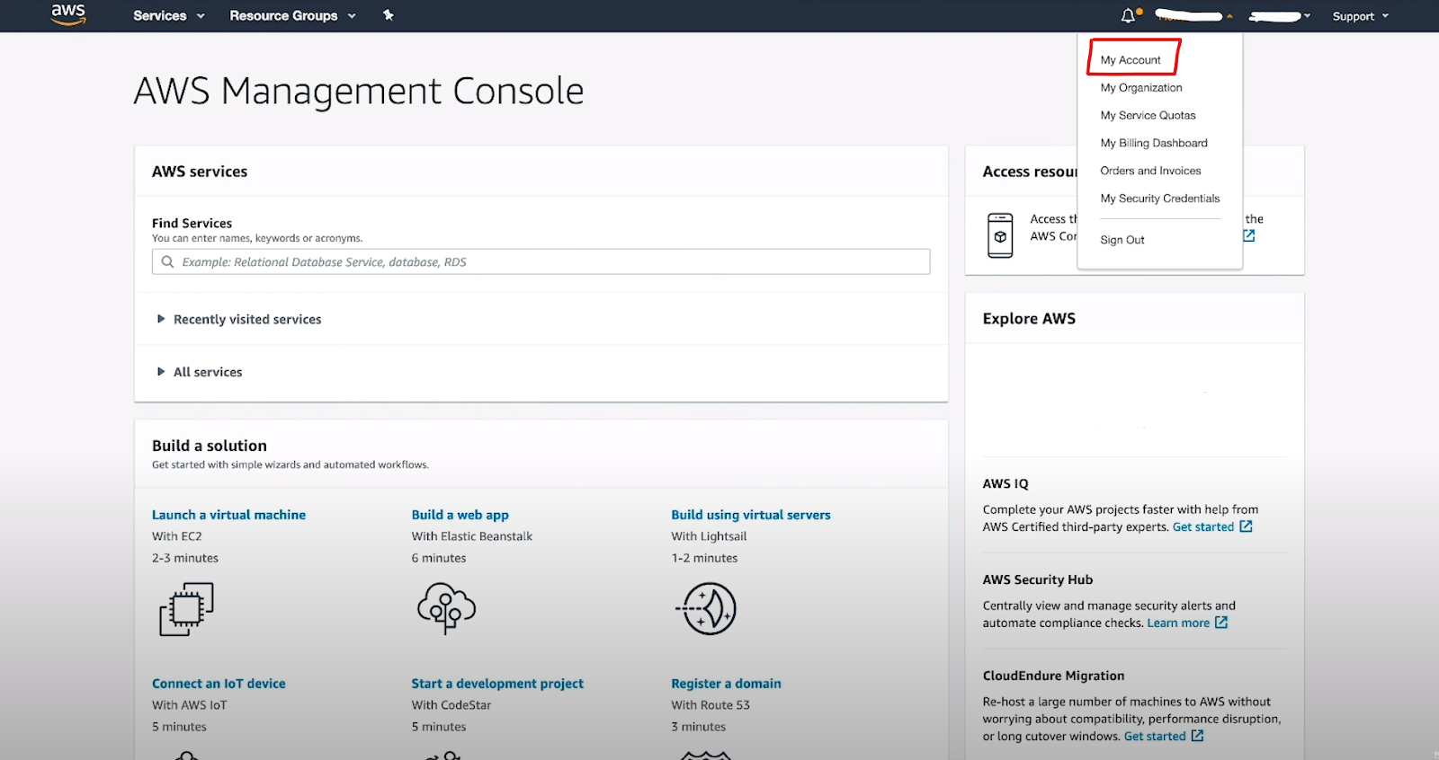
Task: Select My Account from the menu
Action: pyautogui.click(x=1131, y=60)
